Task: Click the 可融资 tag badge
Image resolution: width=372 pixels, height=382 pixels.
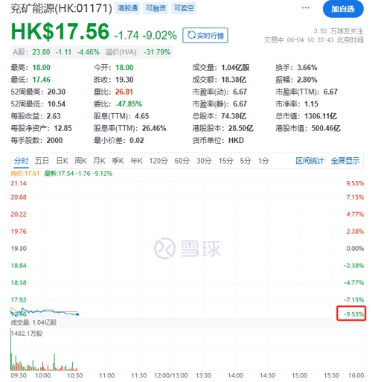Action: 155,8
